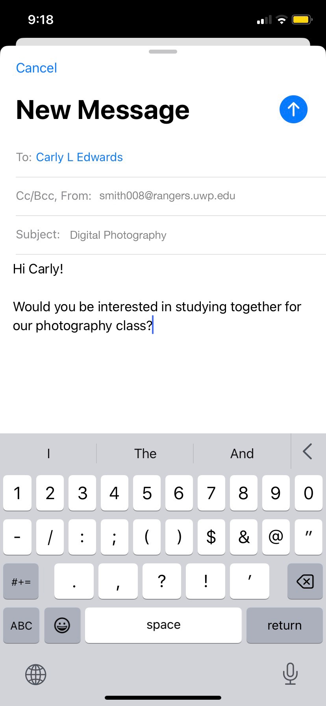Tap the emoji keyboard icon

point(62,625)
